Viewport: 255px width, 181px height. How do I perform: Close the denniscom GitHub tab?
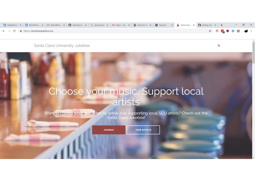click(86, 25)
